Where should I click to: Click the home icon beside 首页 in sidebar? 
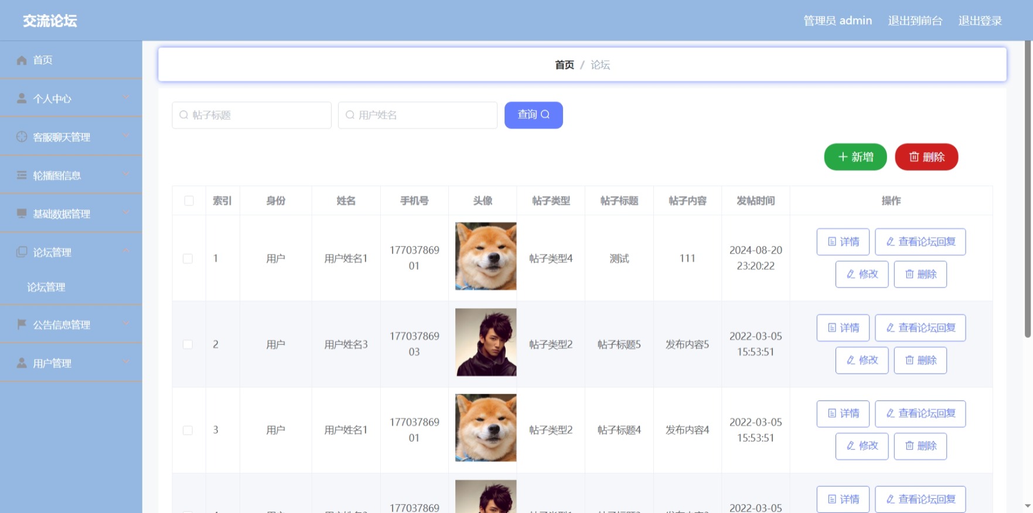click(x=22, y=60)
